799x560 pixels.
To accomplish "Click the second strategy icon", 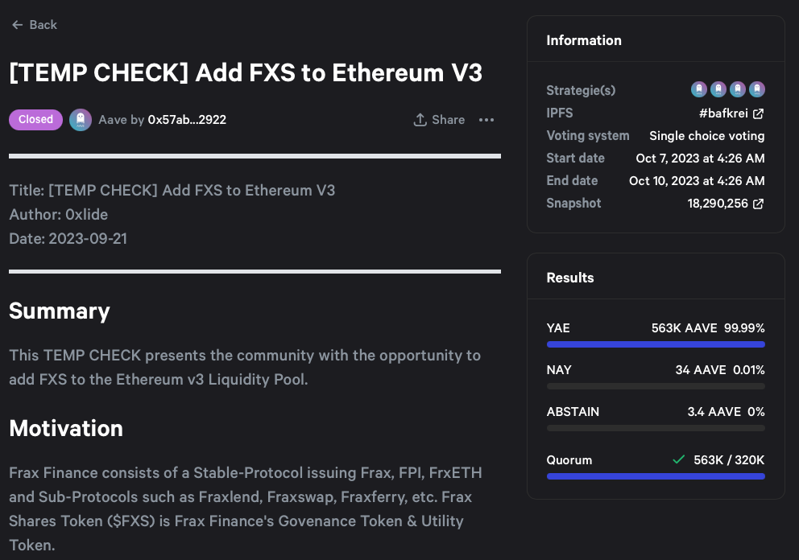I will [x=718, y=89].
